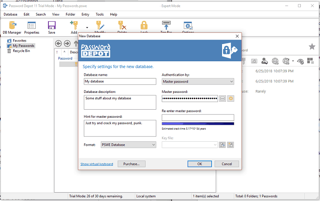Click the create new key file icon
The height and width of the screenshot is (201, 320).
pos(231,145)
